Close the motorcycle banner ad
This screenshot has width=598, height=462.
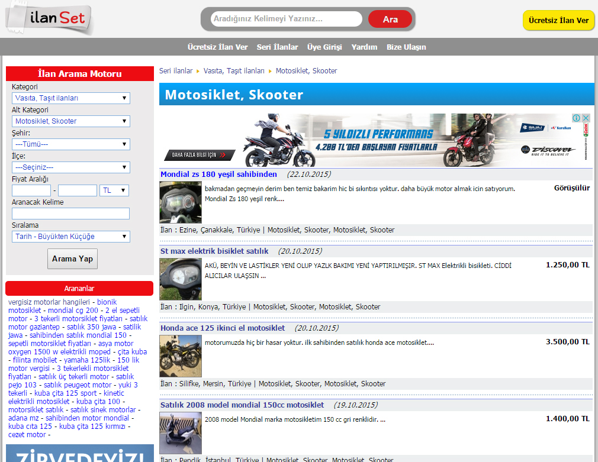pos(586,118)
